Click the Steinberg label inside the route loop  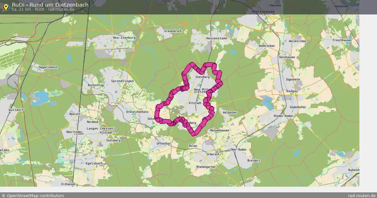(x=202, y=77)
